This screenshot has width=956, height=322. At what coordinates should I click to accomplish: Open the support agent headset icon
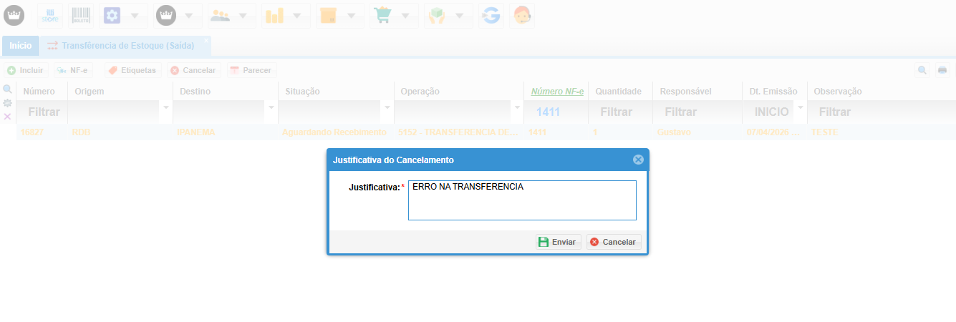pos(521,15)
